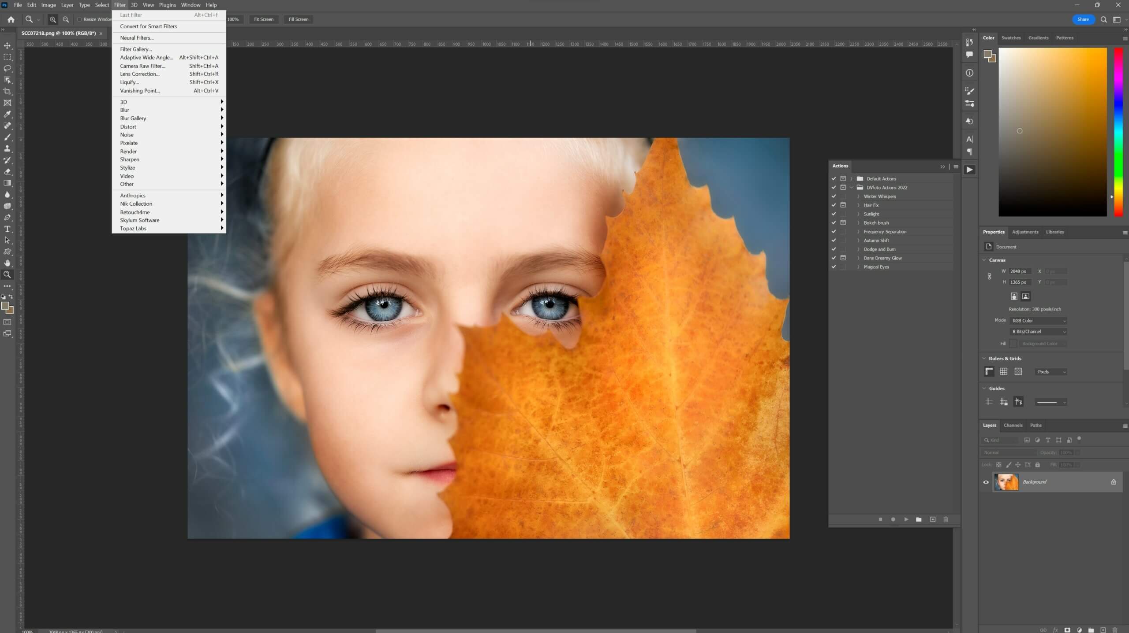Select the Crop tool
1129x633 pixels.
coord(7,91)
